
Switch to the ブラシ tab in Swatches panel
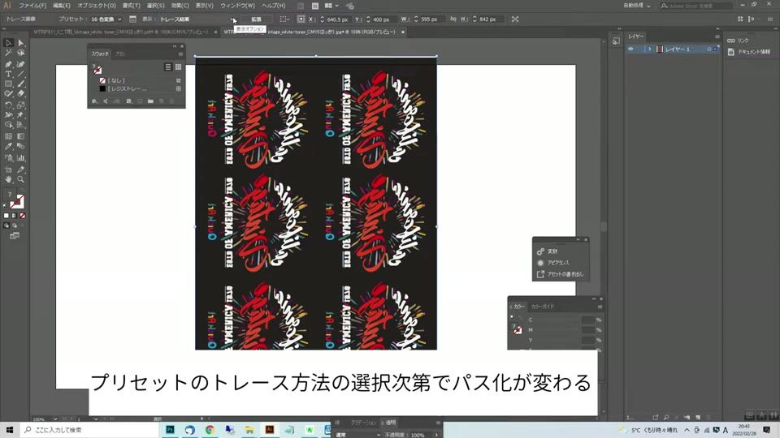coord(120,54)
